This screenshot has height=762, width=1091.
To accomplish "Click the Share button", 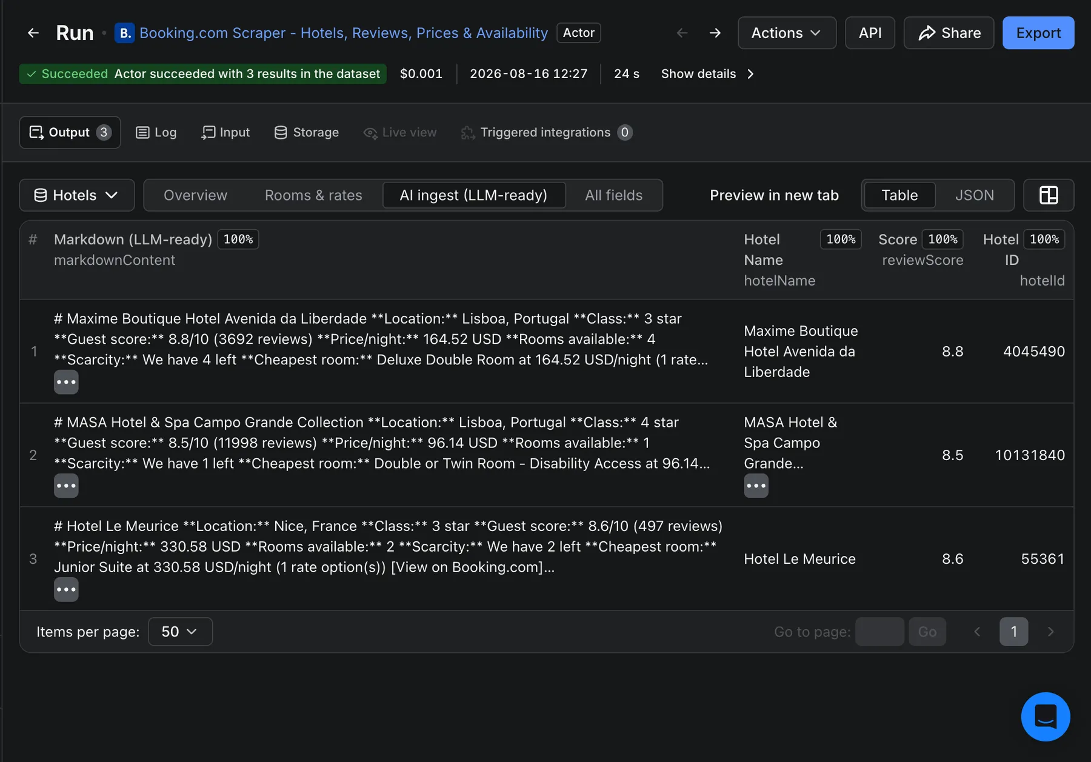I will point(949,33).
